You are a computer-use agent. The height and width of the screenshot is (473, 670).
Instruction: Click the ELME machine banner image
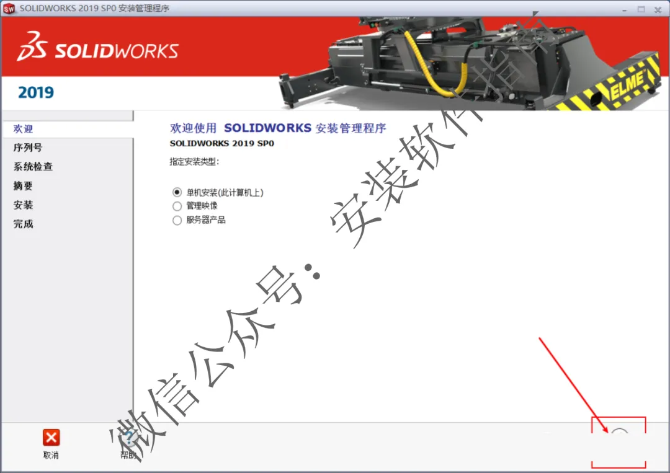coord(470,63)
